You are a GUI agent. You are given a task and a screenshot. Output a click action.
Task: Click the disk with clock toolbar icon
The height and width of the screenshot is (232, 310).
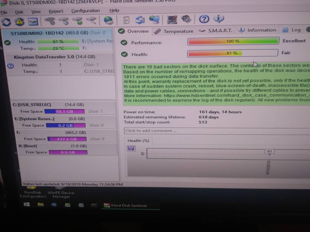64,21
